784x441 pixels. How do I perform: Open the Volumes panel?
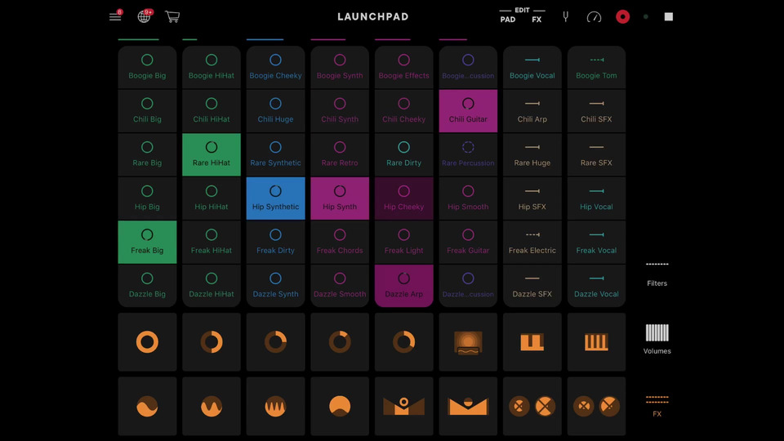point(657,339)
